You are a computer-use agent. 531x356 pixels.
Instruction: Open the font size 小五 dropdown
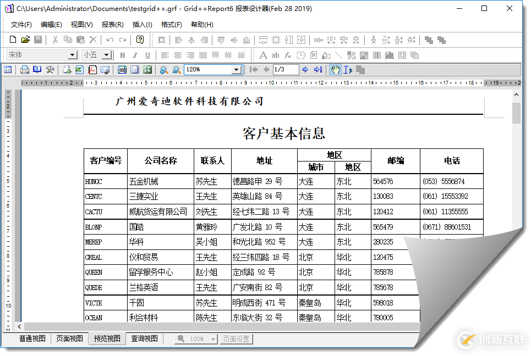click(105, 55)
